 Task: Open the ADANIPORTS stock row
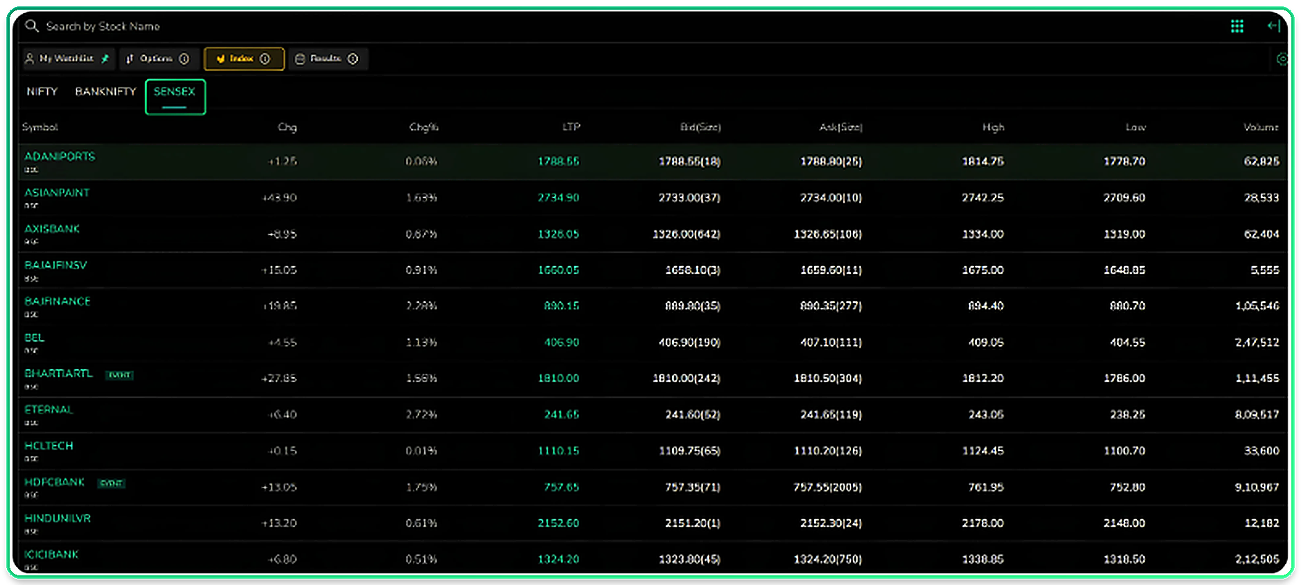652,162
